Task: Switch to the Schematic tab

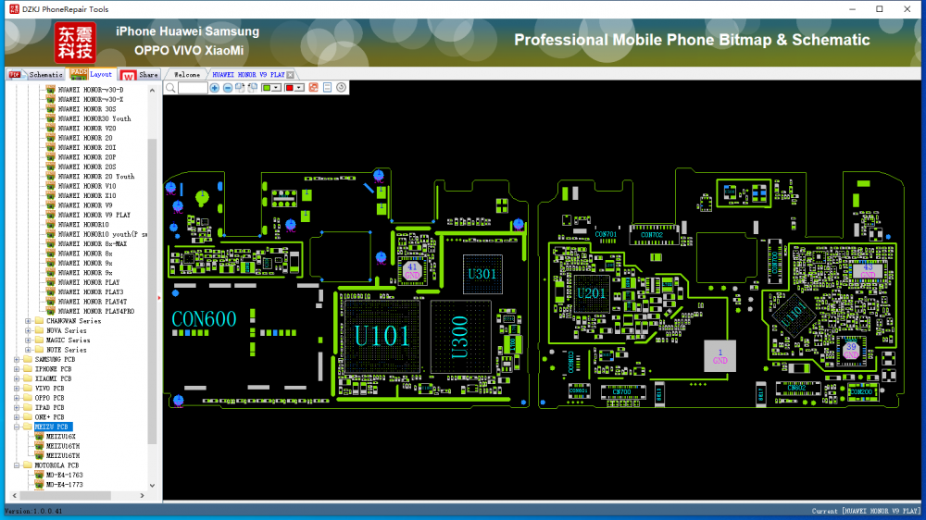Action: 37,74
